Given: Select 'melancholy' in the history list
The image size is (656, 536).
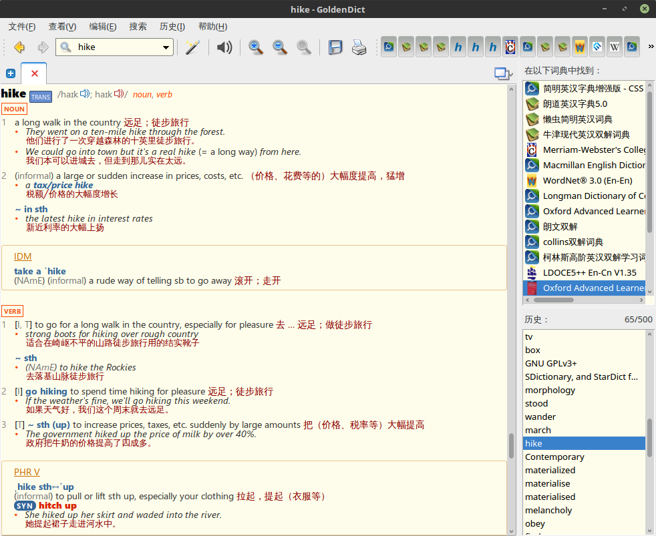Looking at the screenshot, I should pos(548,510).
